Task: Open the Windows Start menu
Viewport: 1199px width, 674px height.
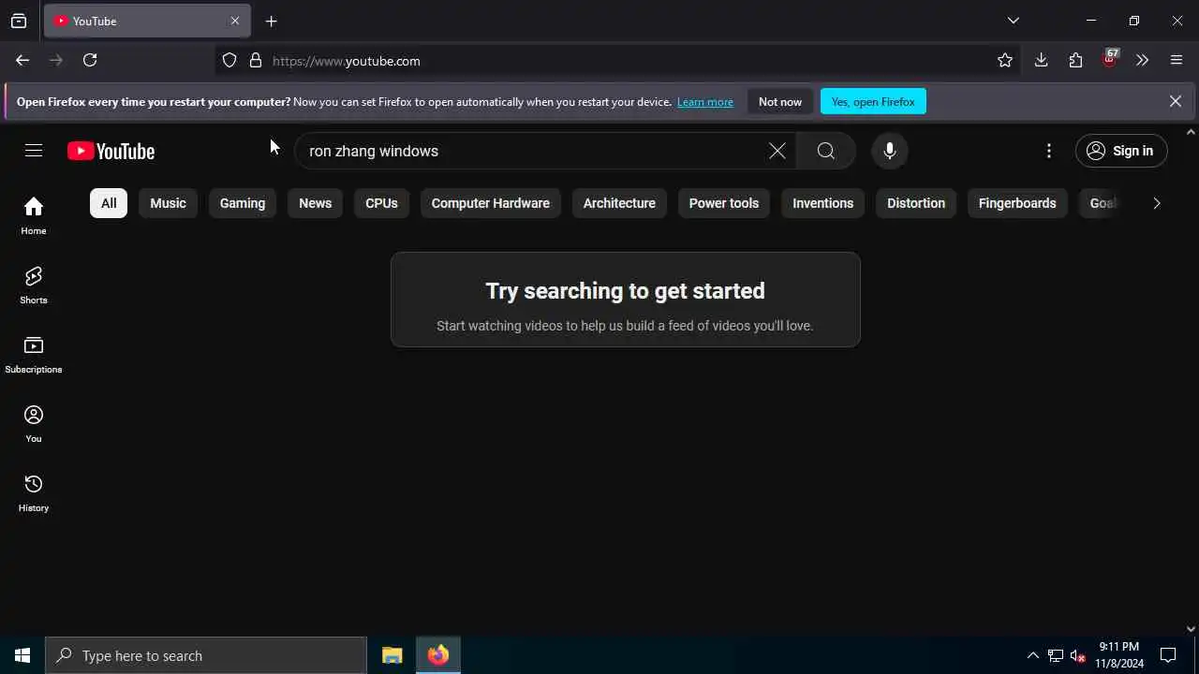Action: (22, 655)
